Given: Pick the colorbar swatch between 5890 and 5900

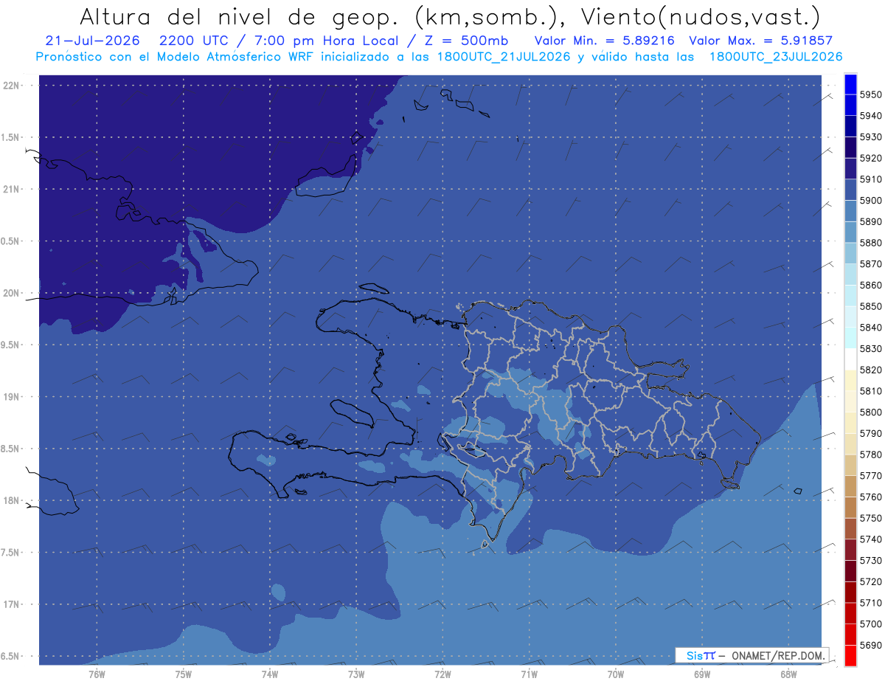Looking at the screenshot, I should click(x=850, y=212).
